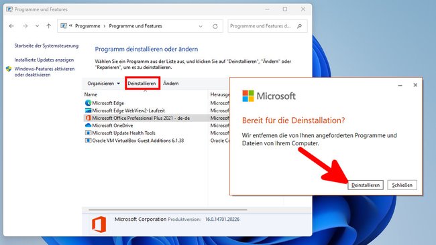
Task: Click the Microsoft logo in the dialog
Action: click(x=269, y=96)
